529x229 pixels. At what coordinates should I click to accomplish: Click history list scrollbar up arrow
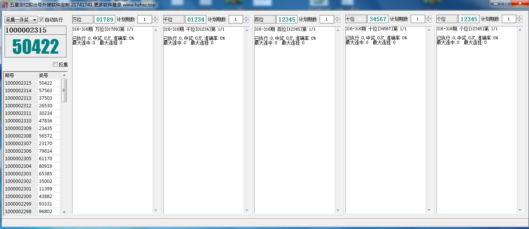64,75
